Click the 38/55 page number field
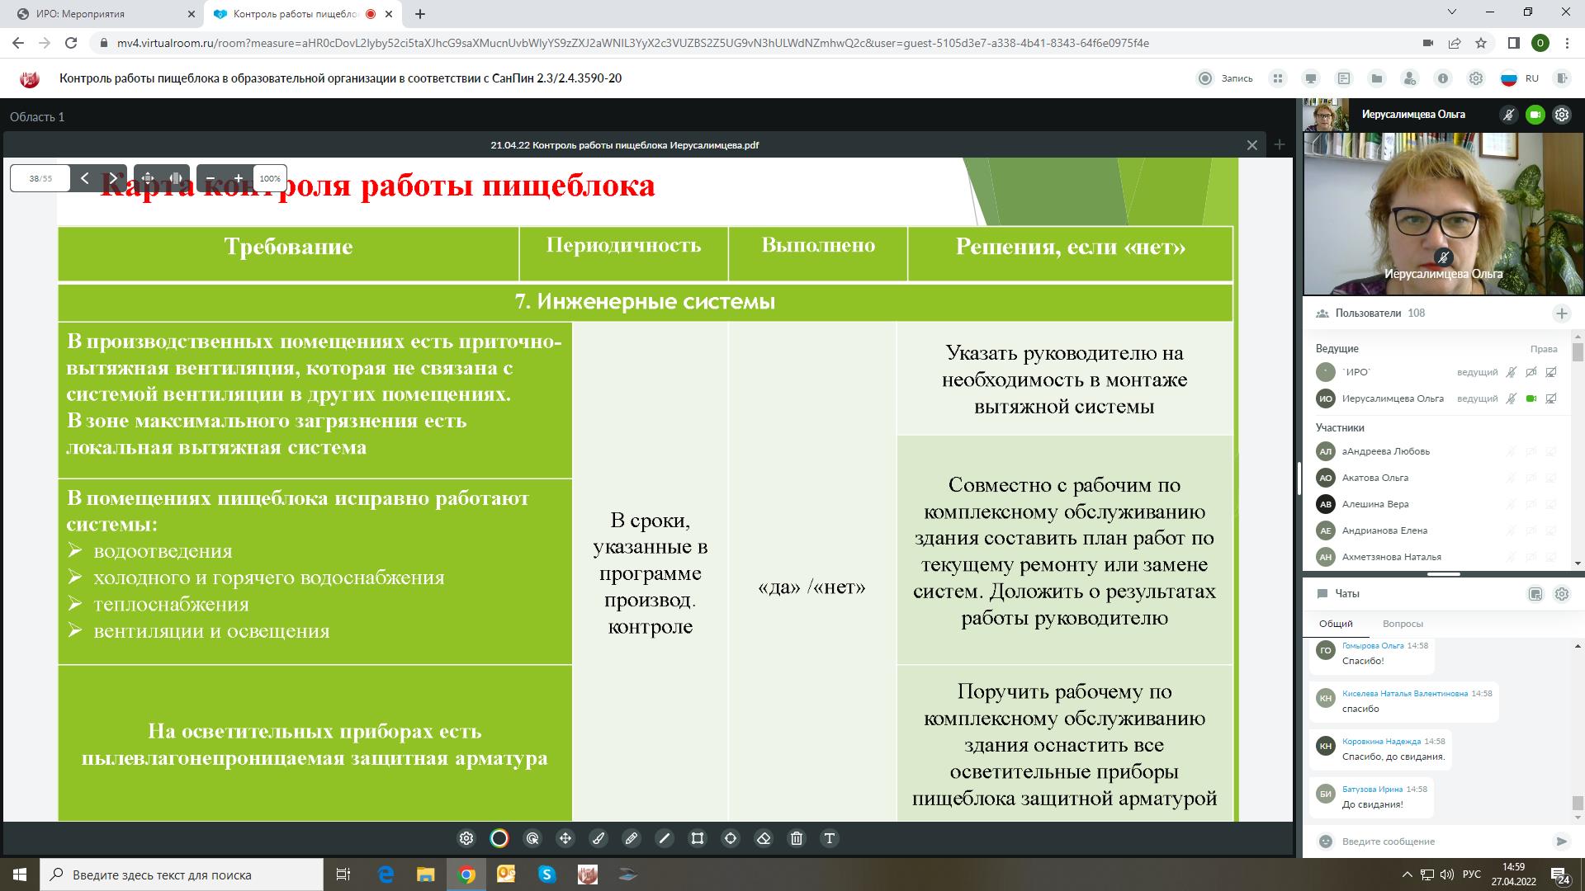The height and width of the screenshot is (891, 1585). pyautogui.click(x=40, y=178)
